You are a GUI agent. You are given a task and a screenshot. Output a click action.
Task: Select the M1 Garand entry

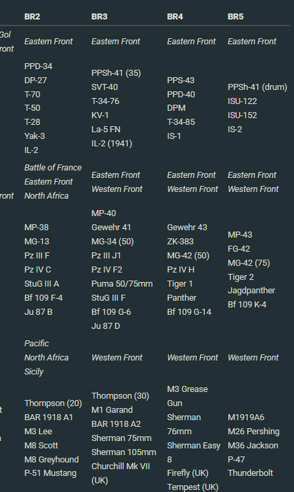click(112, 410)
